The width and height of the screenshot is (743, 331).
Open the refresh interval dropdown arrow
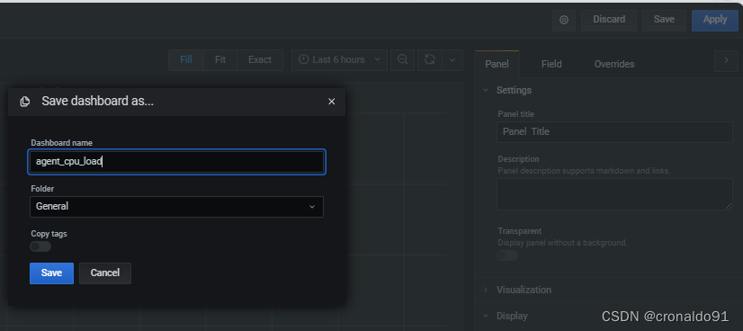point(452,59)
